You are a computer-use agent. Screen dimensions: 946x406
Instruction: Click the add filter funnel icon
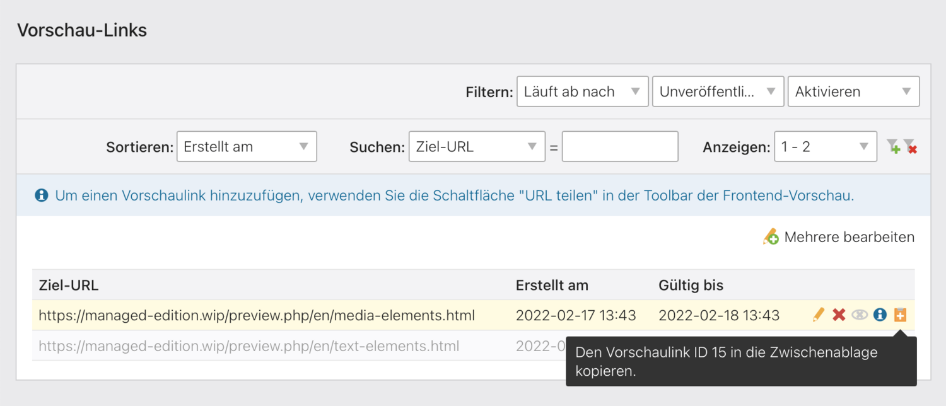893,147
